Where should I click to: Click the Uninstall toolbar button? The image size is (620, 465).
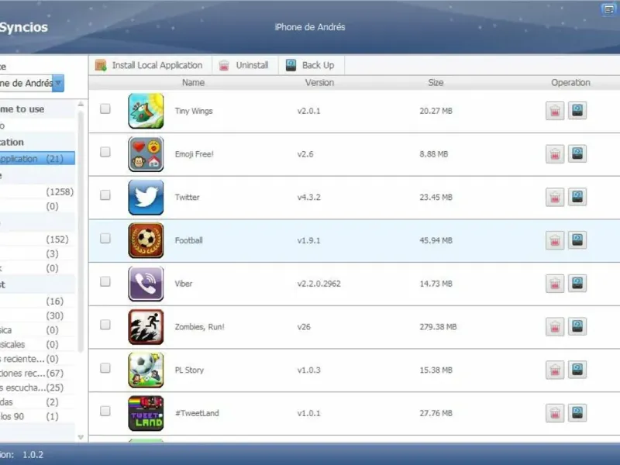click(x=244, y=65)
